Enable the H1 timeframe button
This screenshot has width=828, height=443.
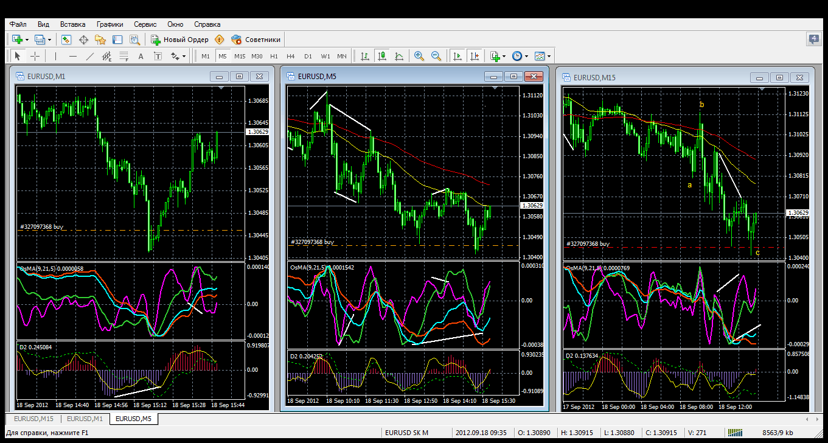tap(274, 56)
